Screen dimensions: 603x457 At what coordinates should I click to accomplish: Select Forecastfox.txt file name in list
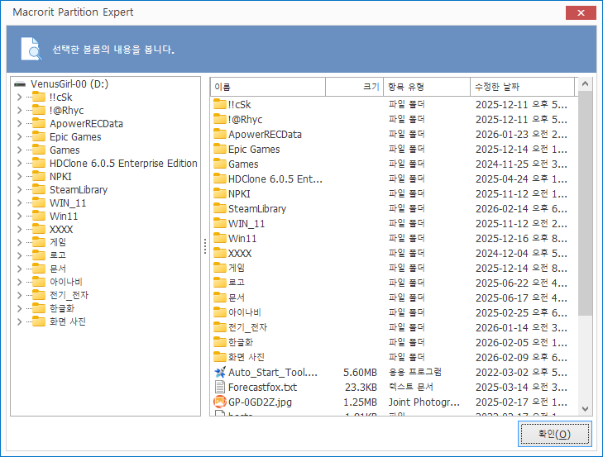[x=262, y=387]
